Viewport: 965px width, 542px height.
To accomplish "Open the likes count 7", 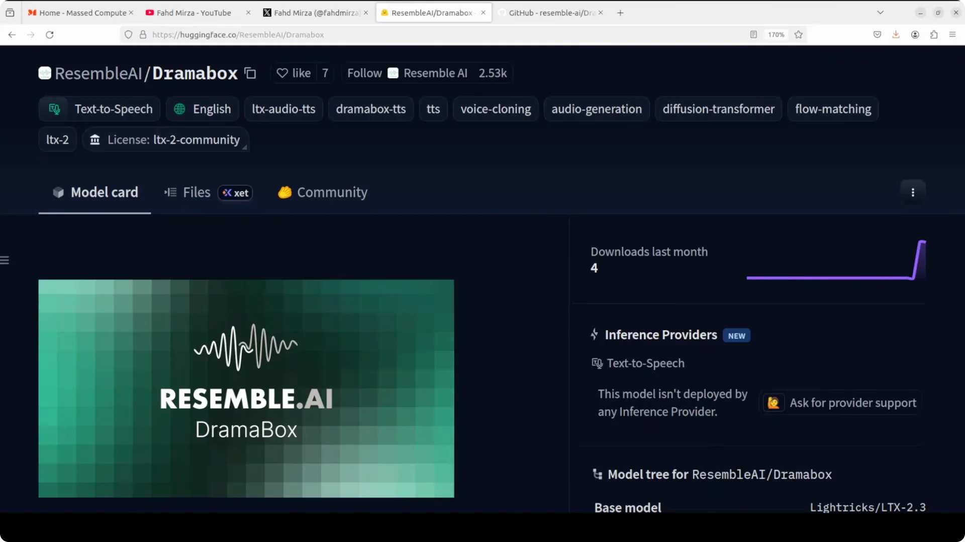I will [x=325, y=73].
